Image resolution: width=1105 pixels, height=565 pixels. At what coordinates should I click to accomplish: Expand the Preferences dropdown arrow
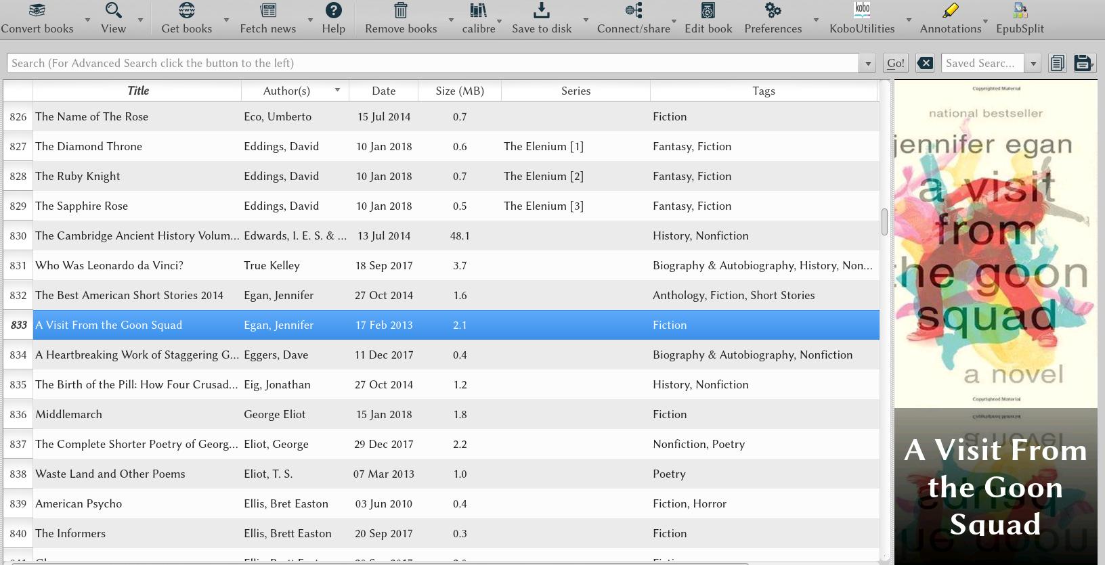click(816, 20)
